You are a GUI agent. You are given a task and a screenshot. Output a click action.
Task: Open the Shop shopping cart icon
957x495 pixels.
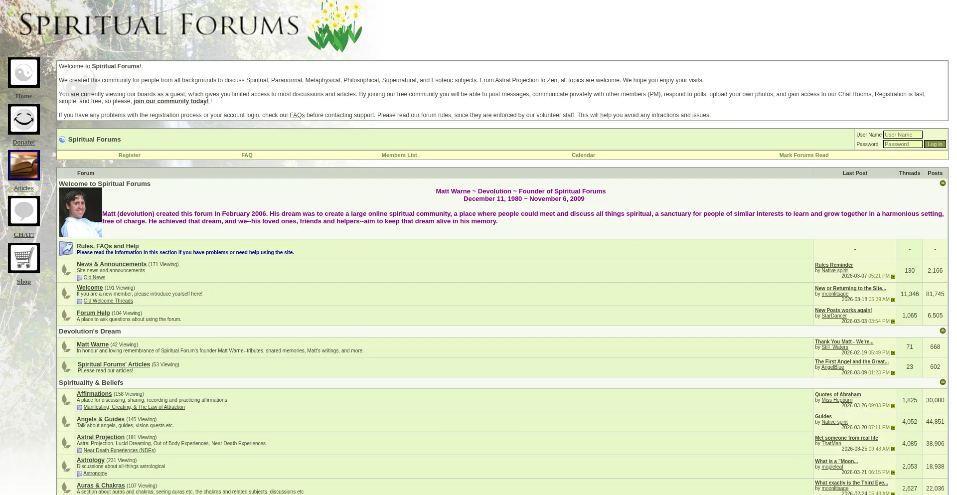tap(24, 258)
